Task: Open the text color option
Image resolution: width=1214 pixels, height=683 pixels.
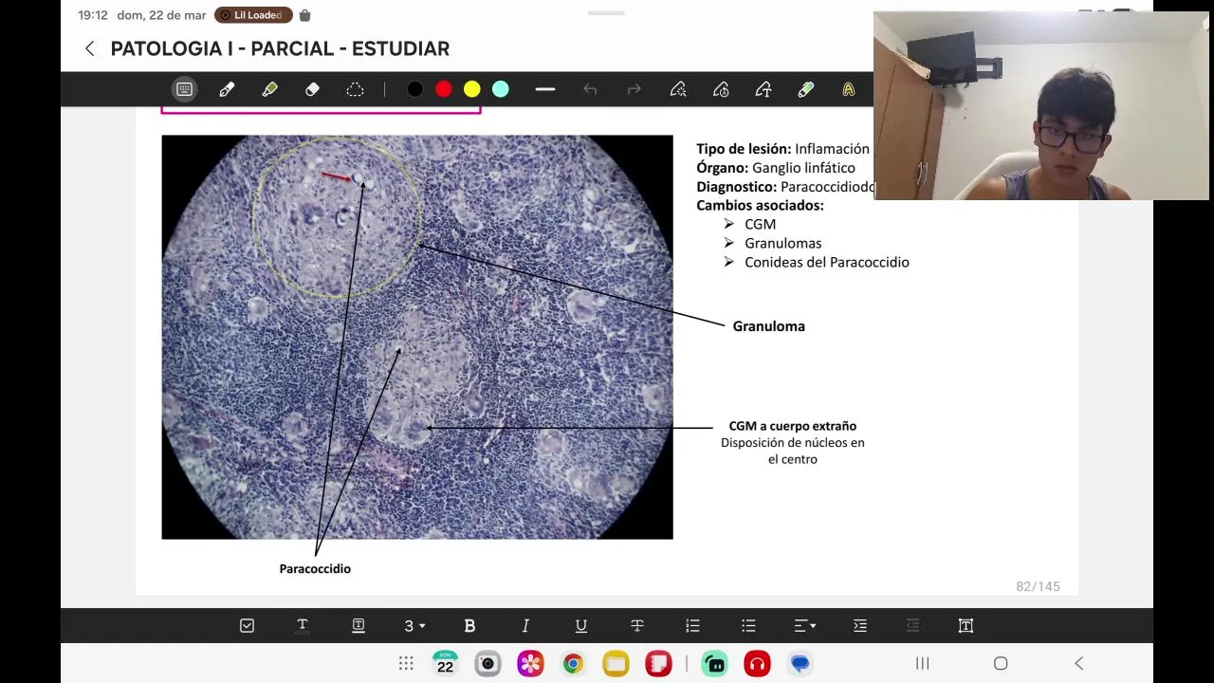Action: point(303,625)
